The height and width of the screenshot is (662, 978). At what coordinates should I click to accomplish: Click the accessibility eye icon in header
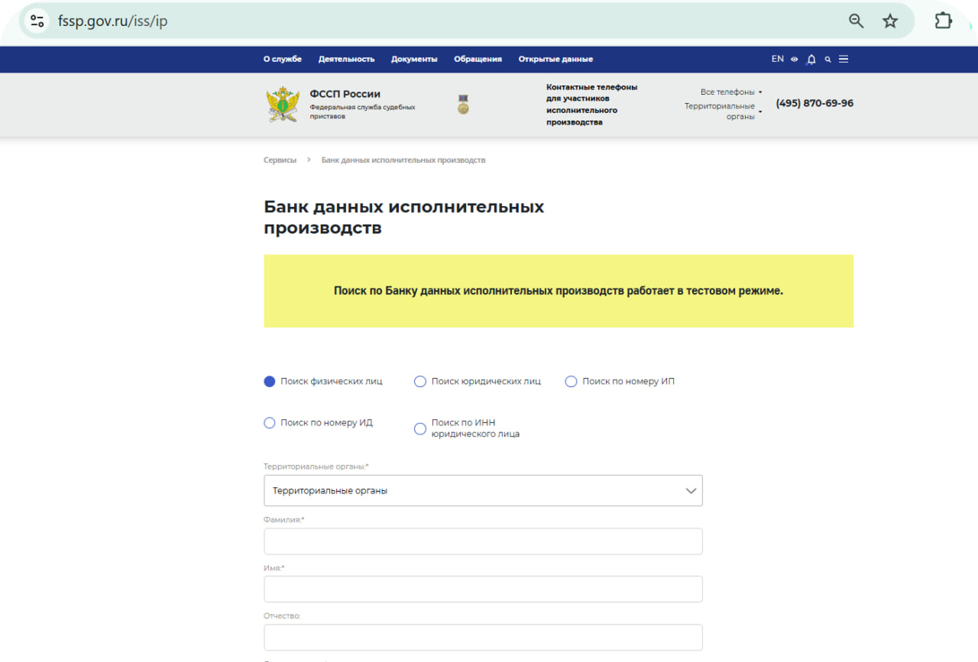point(795,60)
